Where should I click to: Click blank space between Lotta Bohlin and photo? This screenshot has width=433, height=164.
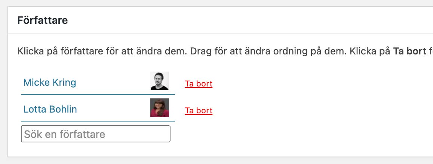(112, 109)
